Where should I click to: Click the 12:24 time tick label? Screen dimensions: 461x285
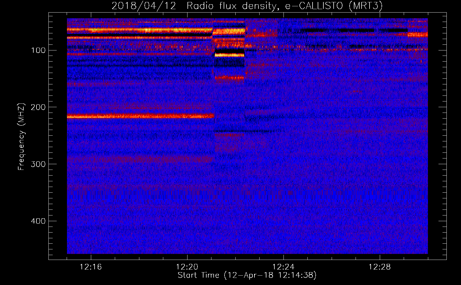[283, 267]
